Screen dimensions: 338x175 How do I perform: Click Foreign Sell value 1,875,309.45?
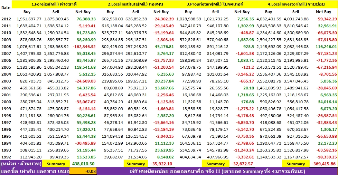tap(56, 19)
